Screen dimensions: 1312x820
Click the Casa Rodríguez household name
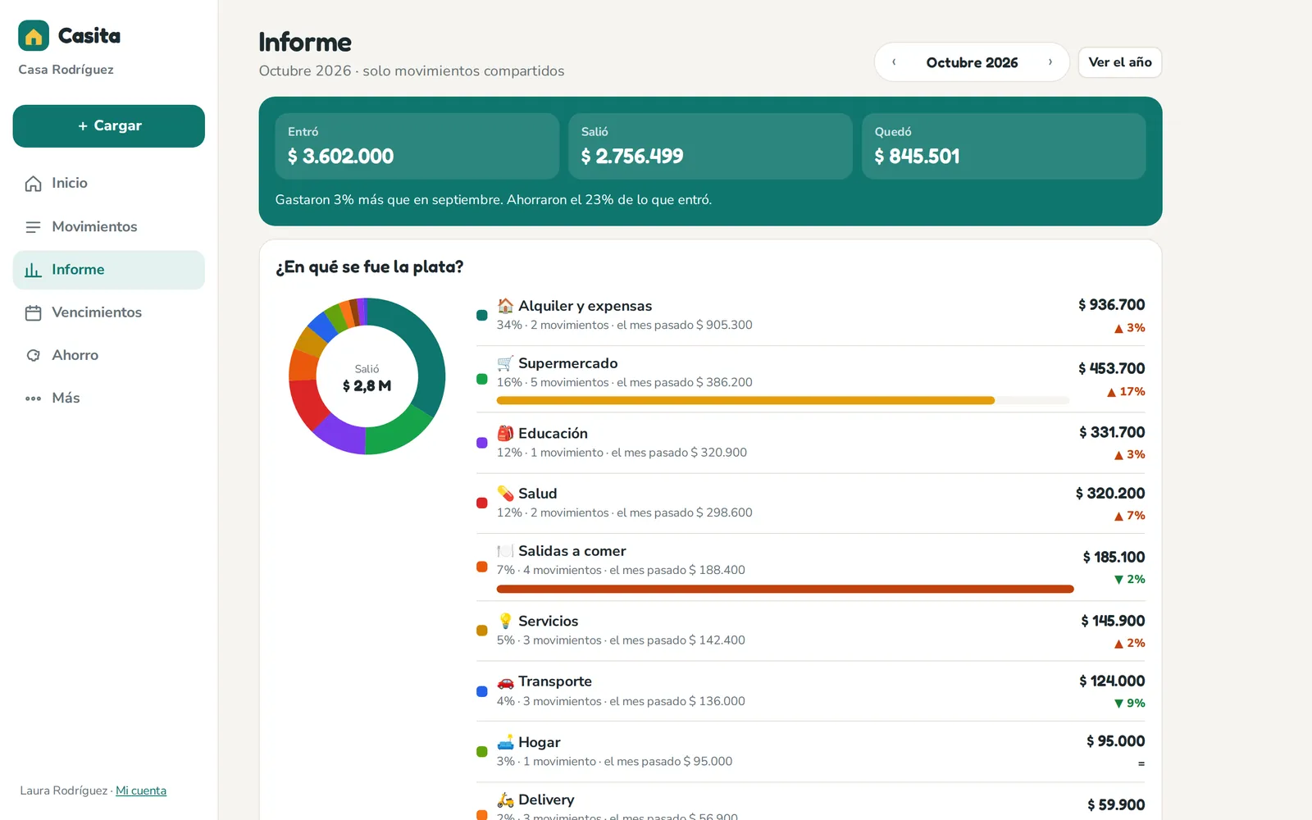66,70
